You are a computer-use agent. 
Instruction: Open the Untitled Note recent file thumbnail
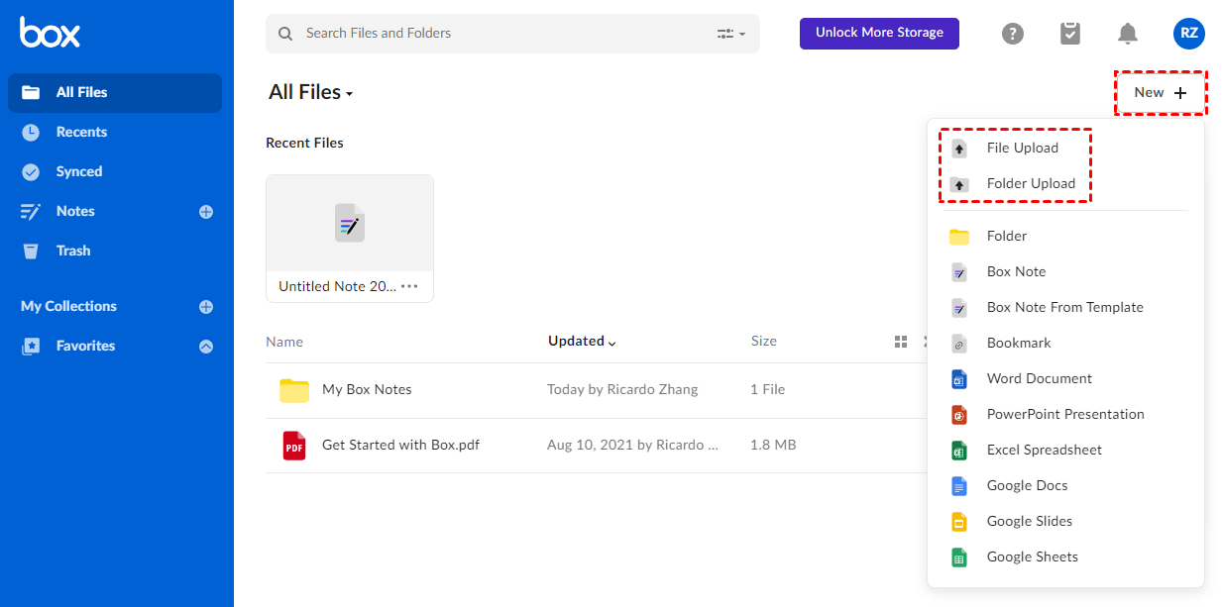point(350,225)
